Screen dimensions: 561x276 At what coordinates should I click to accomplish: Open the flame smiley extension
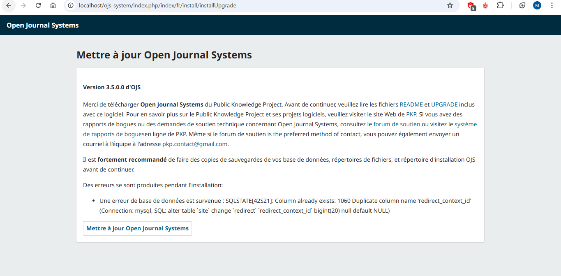[485, 5]
